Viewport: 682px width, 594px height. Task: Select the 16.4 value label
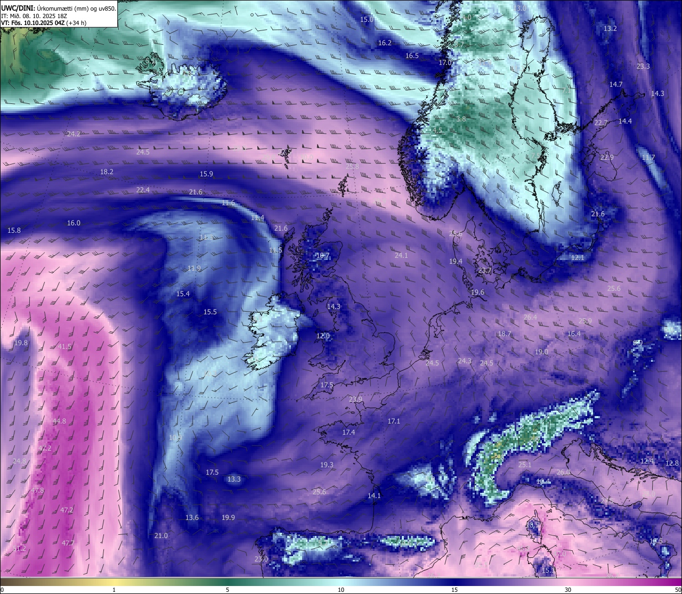(574, 333)
